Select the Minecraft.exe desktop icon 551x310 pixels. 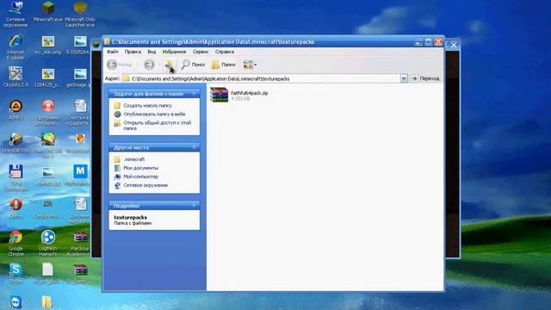48,11
